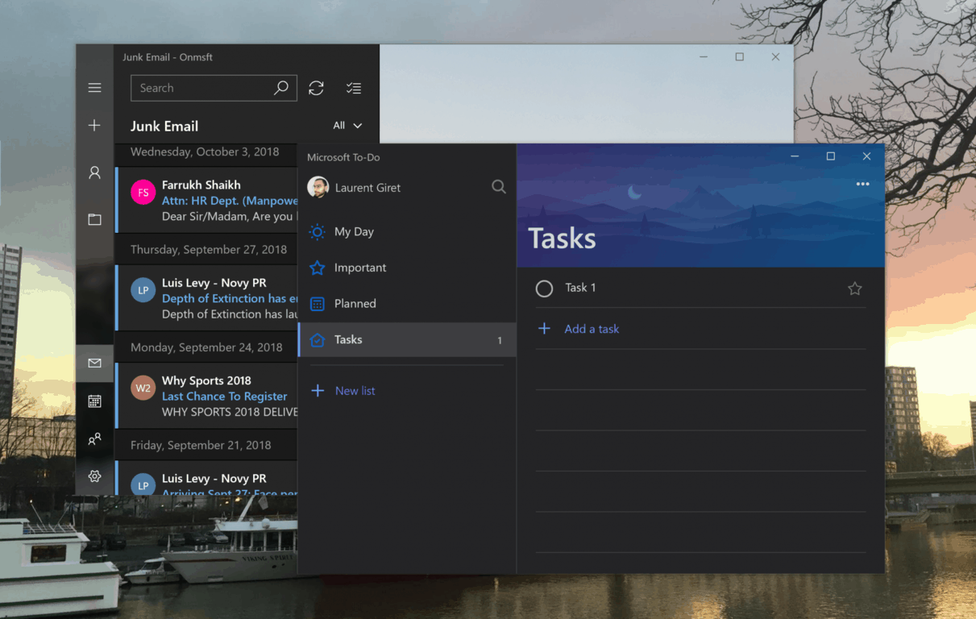Open the Planned list
This screenshot has width=976, height=619.
pos(355,304)
